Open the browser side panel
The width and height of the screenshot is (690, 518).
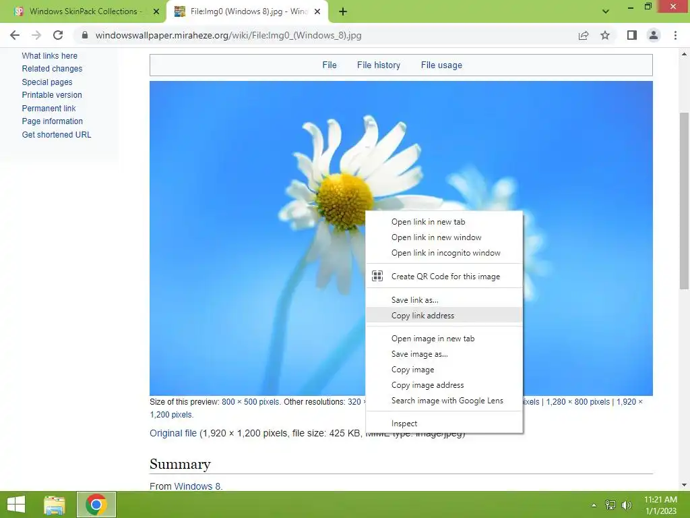(632, 35)
